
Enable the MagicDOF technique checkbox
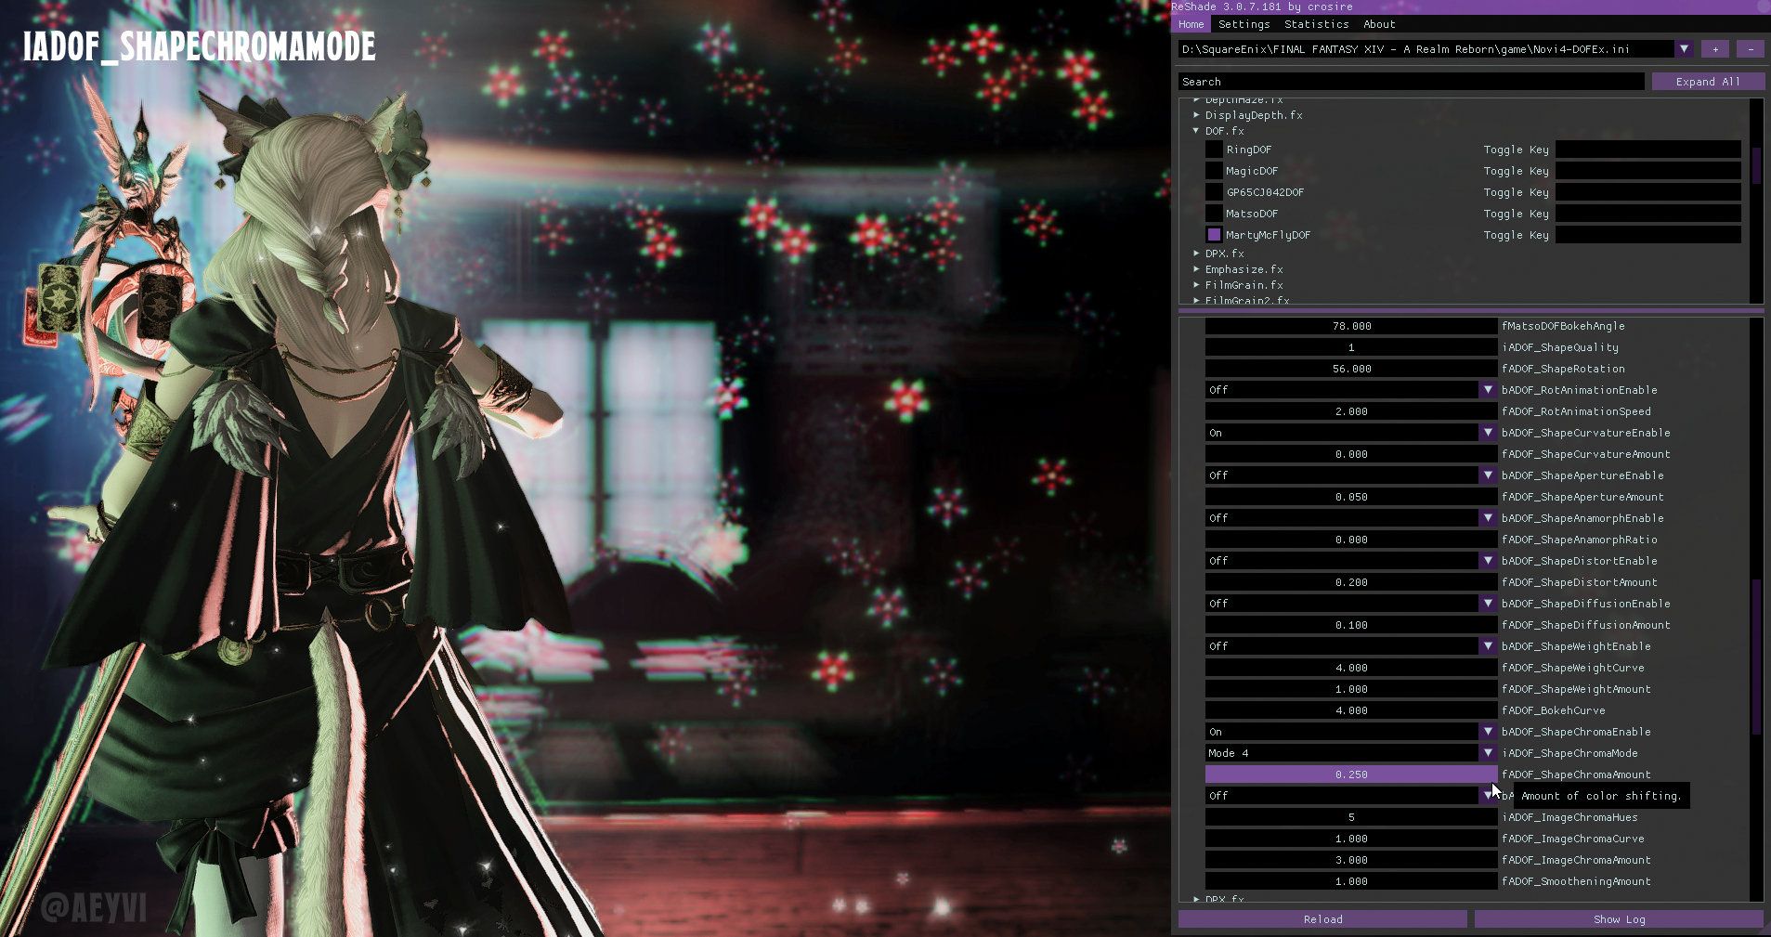(1214, 171)
